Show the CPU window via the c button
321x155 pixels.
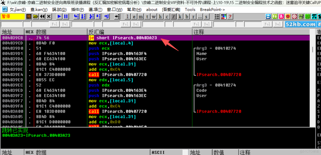(x=167, y=17)
